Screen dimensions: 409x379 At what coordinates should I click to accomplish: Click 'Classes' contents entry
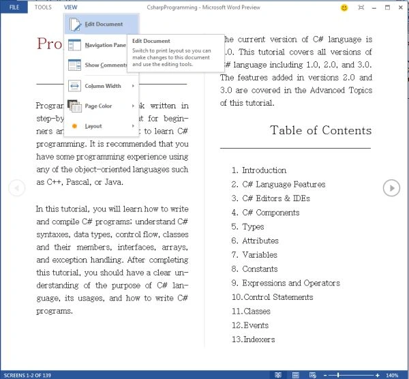(257, 312)
